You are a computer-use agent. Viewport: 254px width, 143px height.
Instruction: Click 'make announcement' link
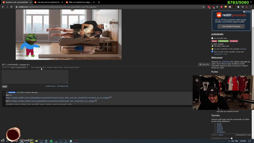tap(71, 67)
